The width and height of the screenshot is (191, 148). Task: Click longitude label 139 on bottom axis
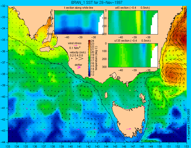pyautogui.click(x=62, y=146)
